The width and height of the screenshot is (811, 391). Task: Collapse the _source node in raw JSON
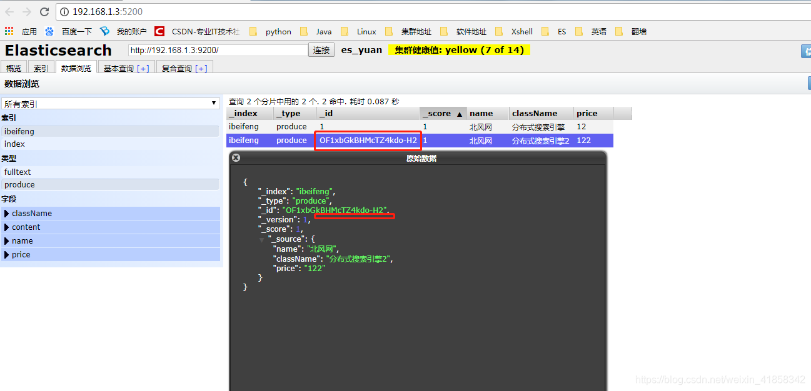(263, 240)
